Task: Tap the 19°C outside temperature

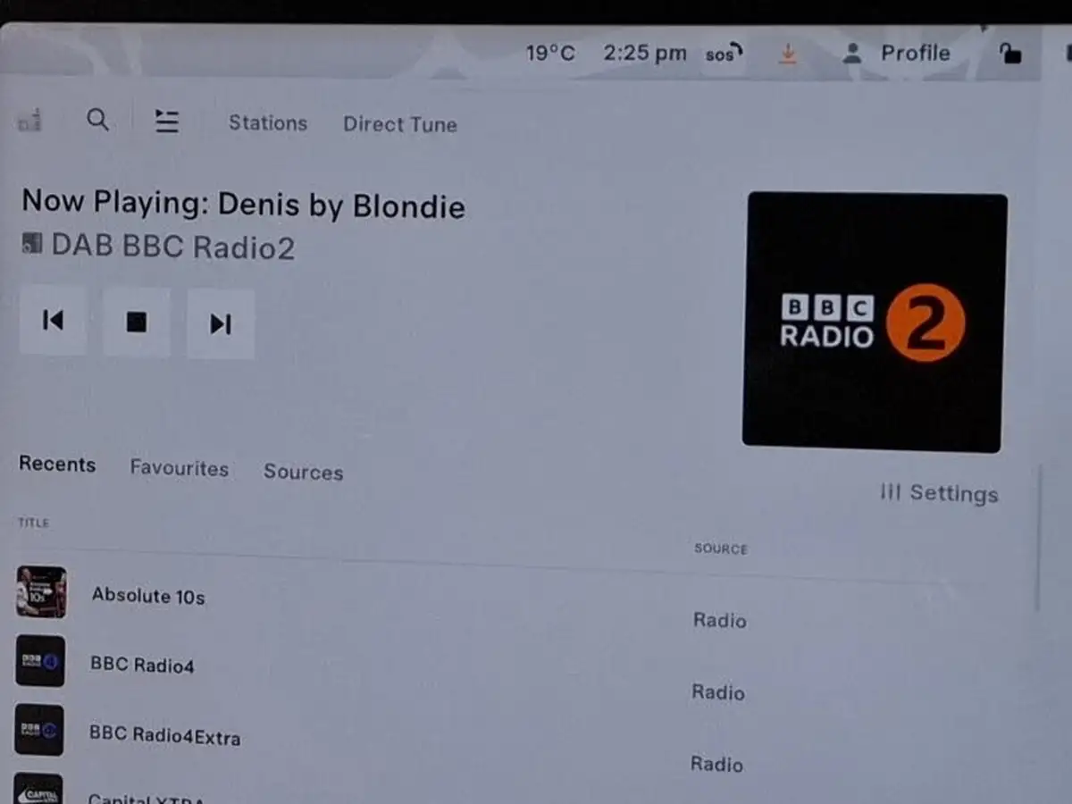Action: coord(550,54)
